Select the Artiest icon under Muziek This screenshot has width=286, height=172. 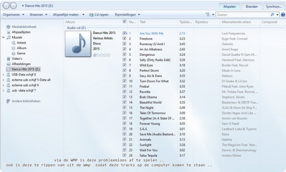pos(14,43)
